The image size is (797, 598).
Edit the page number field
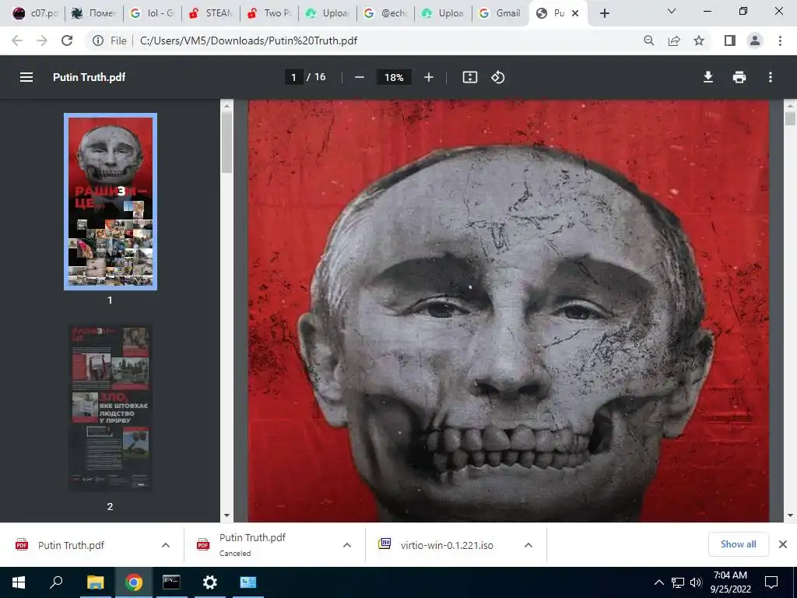[293, 77]
